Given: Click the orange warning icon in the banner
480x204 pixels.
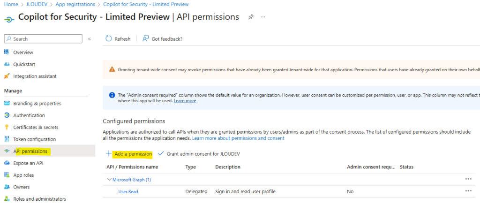Looking at the screenshot, I should pyautogui.click(x=112, y=69).
